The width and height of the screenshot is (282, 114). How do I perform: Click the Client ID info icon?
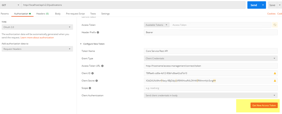coord(93,73)
